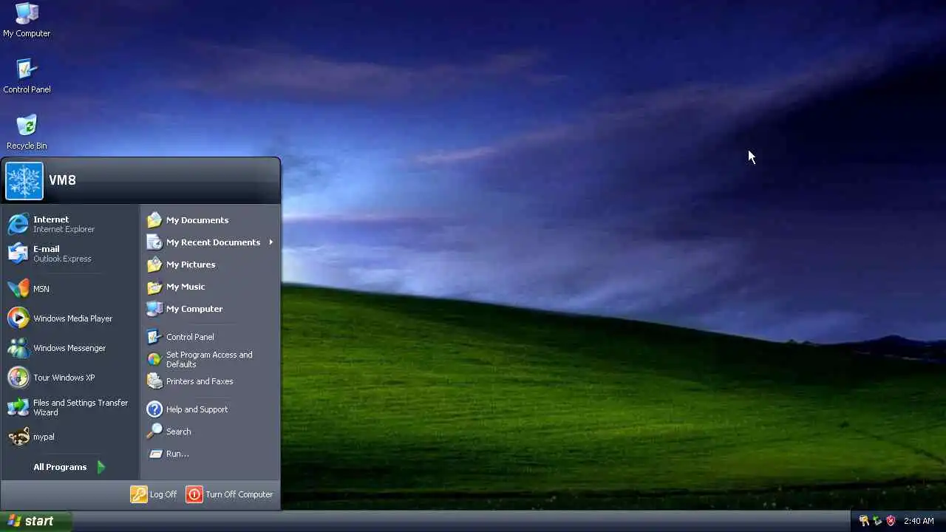Image resolution: width=946 pixels, height=532 pixels.
Task: Open the My Documents folder
Action: click(x=210, y=220)
